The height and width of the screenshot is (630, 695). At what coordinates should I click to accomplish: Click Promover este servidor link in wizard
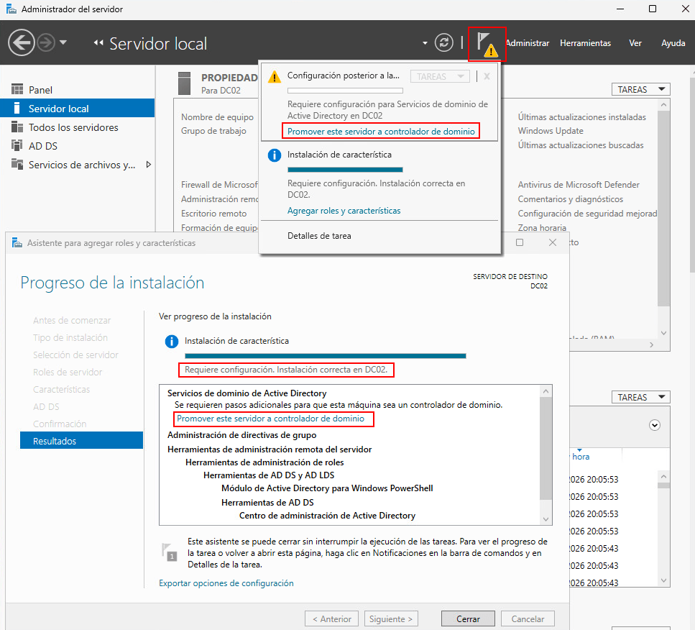click(x=270, y=419)
